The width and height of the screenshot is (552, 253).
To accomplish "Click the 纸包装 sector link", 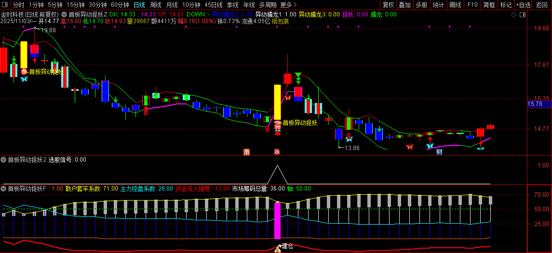I will 281,21.
